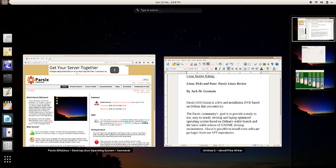Open Font Color dropdown arrow in Writer

tap(265, 69)
